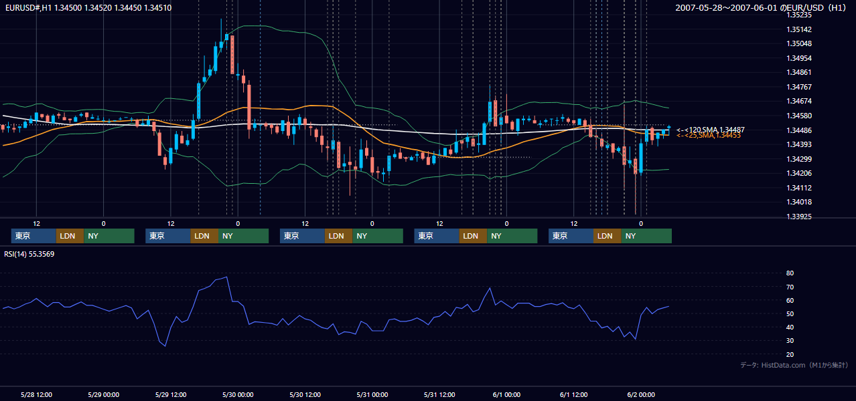Click RSI scale value 30
This screenshot has width=856, height=401.
point(790,341)
